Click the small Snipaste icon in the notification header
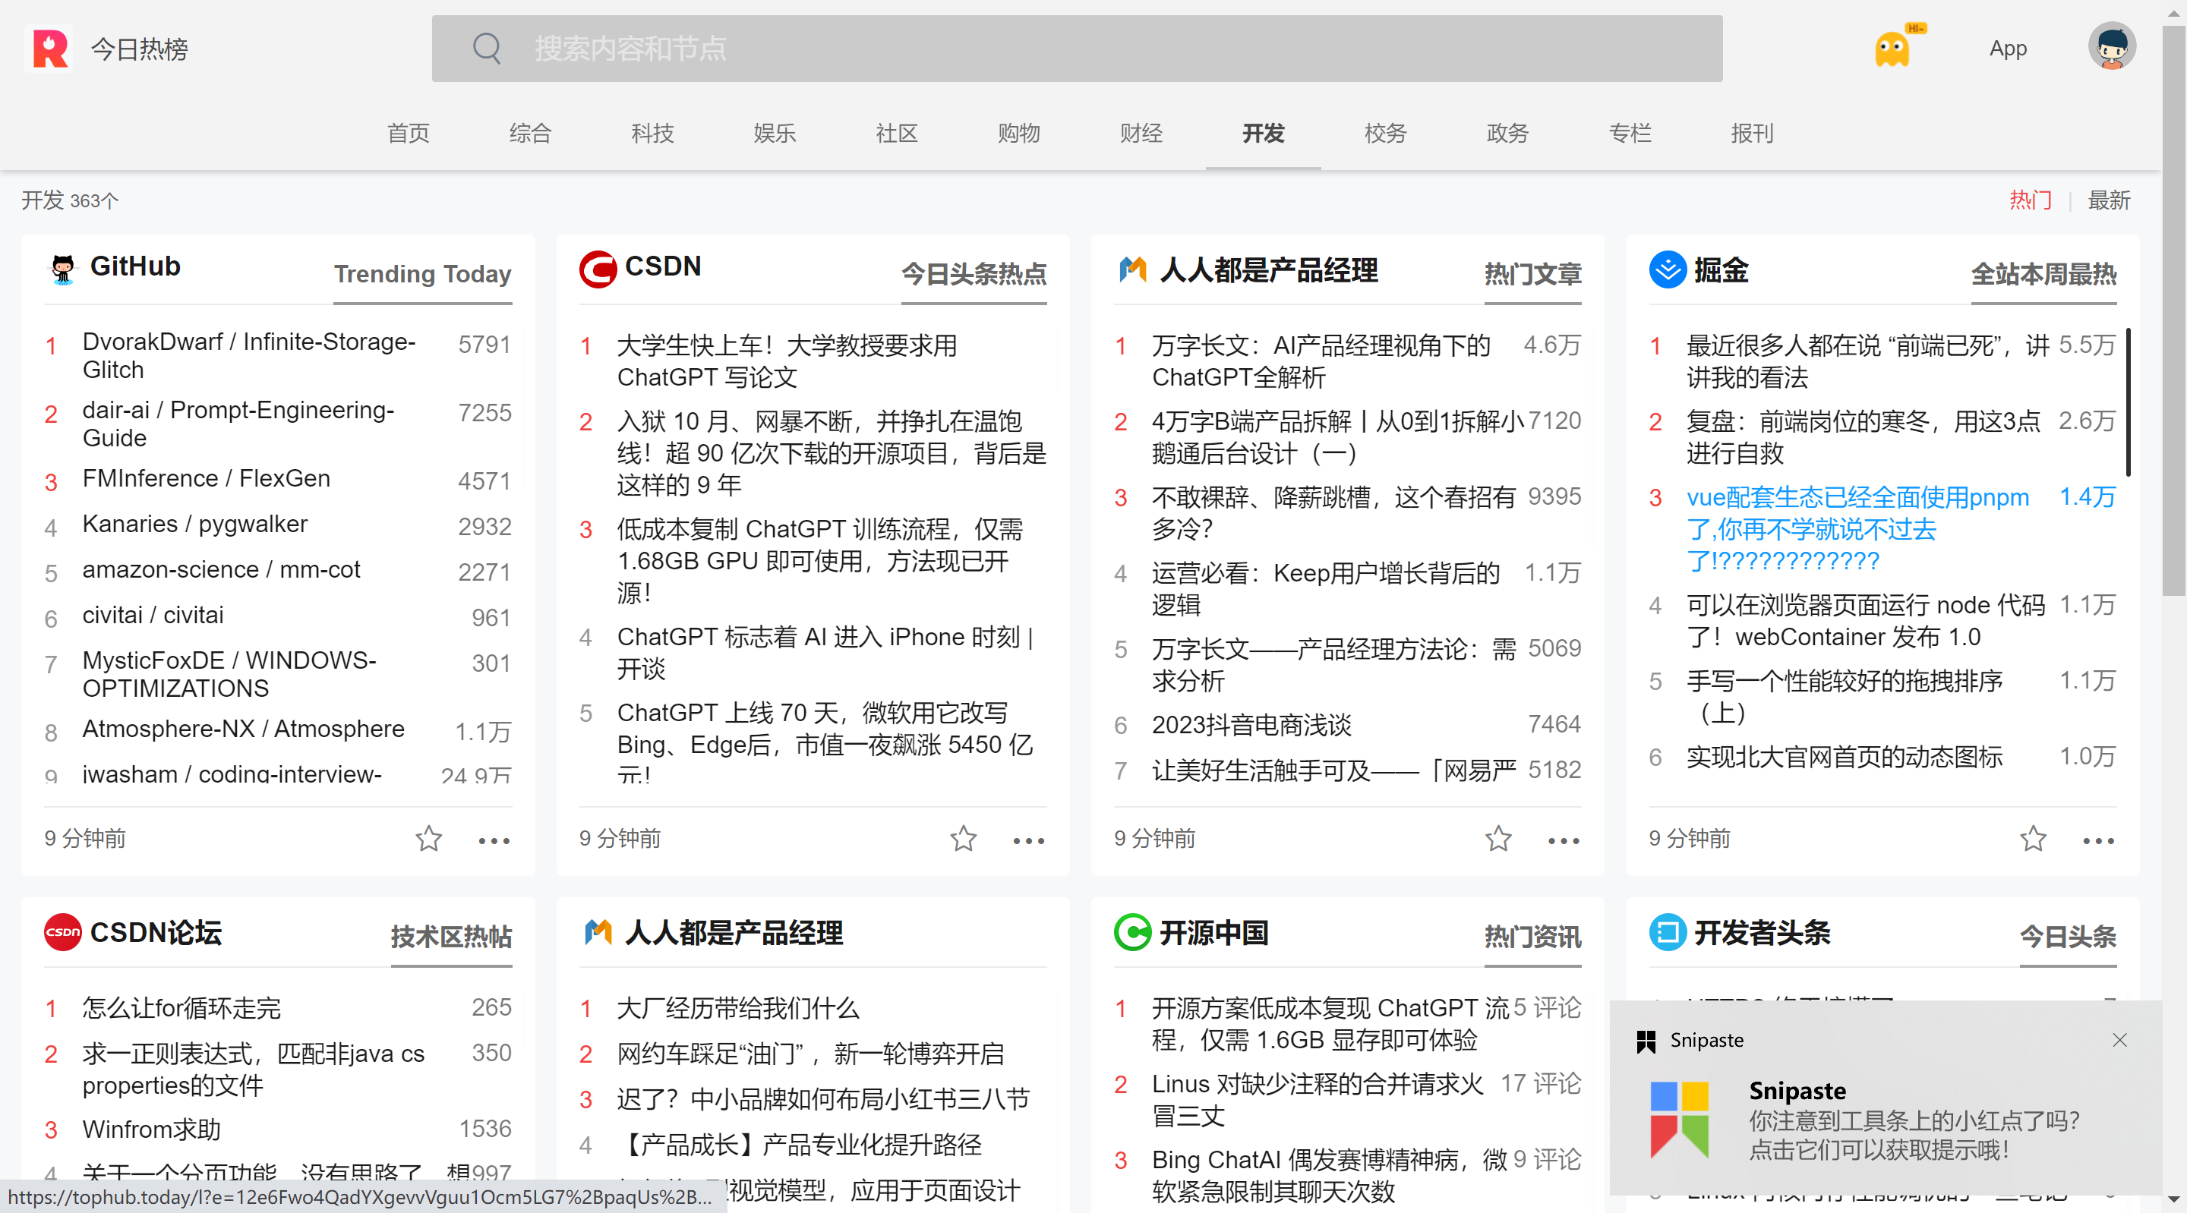Viewport: 2187px width, 1213px height. click(1646, 1041)
